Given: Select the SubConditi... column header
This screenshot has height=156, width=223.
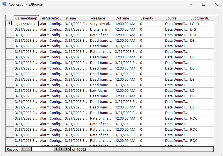Looking at the screenshot, I should (201, 18).
